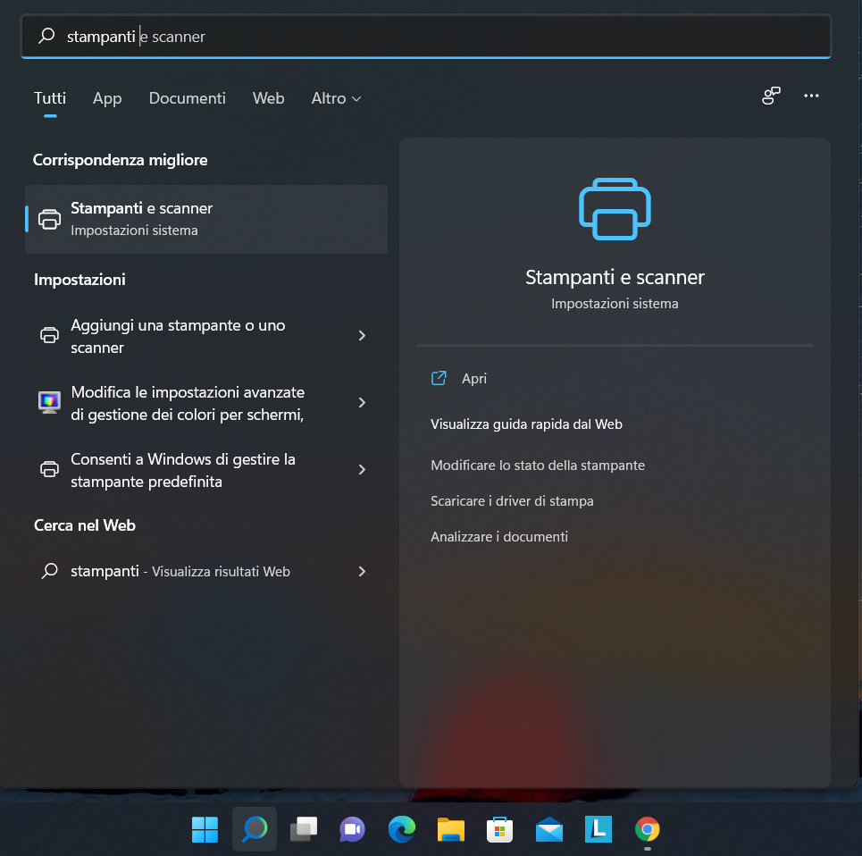Click printer icon next to Aggiungi una stampante
The height and width of the screenshot is (856, 862).
[x=49, y=335]
